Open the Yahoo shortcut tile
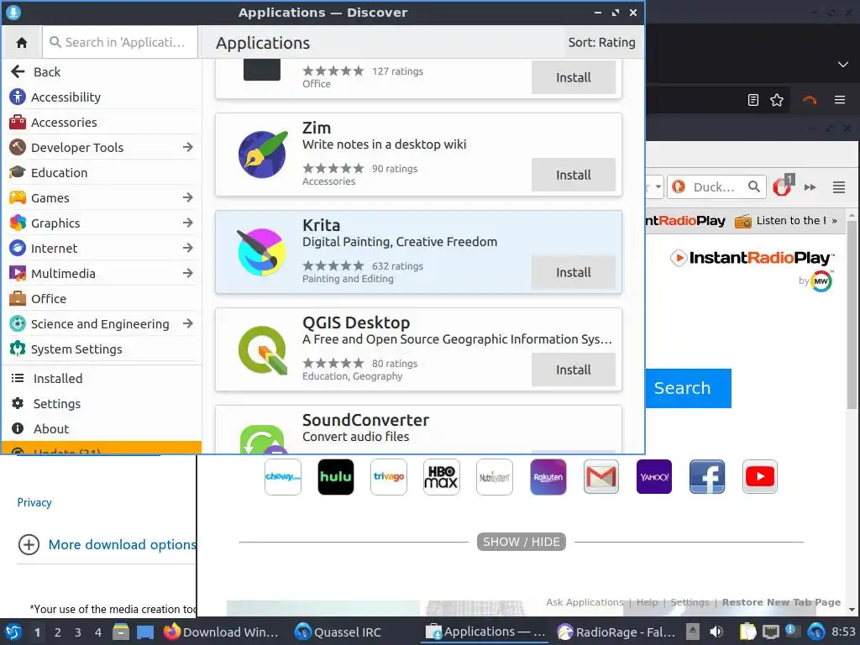The height and width of the screenshot is (645, 860). 653,477
